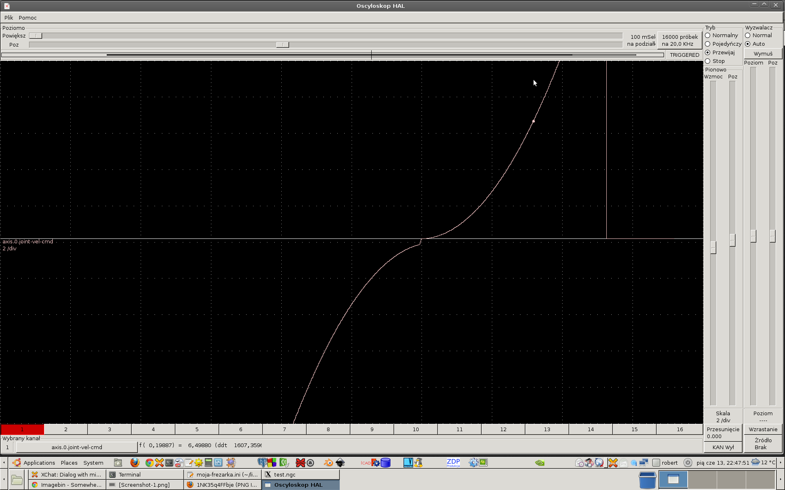Switch to test.ngc taskbar window
Viewport: 785px width, 490px height.
coord(301,474)
